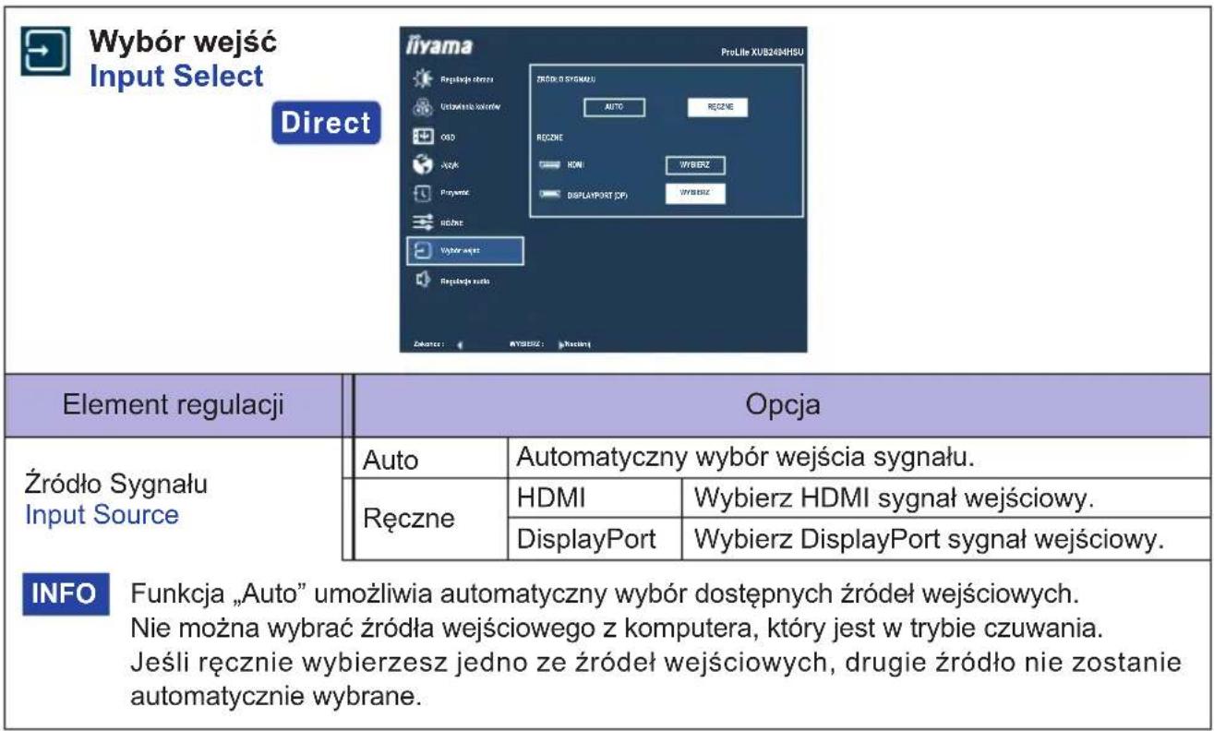Image resolution: width=1214 pixels, height=731 pixels.
Task: Click the blue Input Source label
Action: click(x=102, y=515)
